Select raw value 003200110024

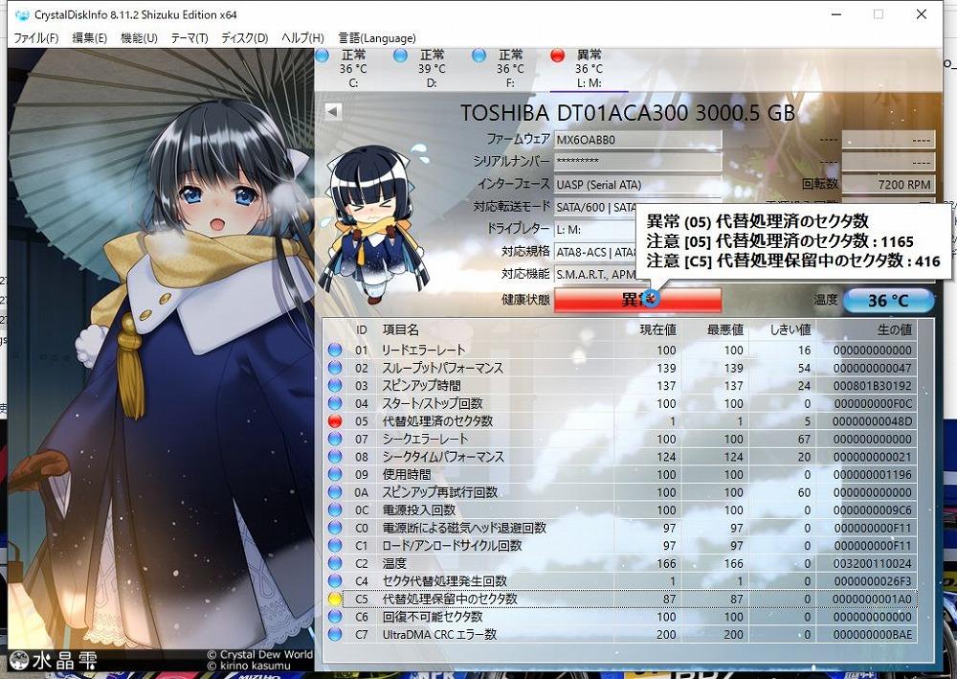click(872, 563)
